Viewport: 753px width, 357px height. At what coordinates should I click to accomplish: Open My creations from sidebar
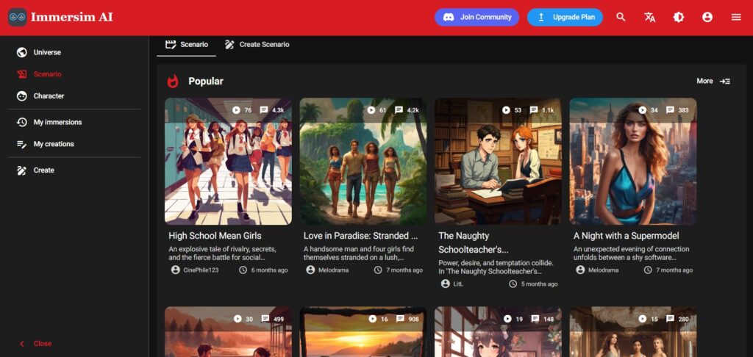coord(54,144)
